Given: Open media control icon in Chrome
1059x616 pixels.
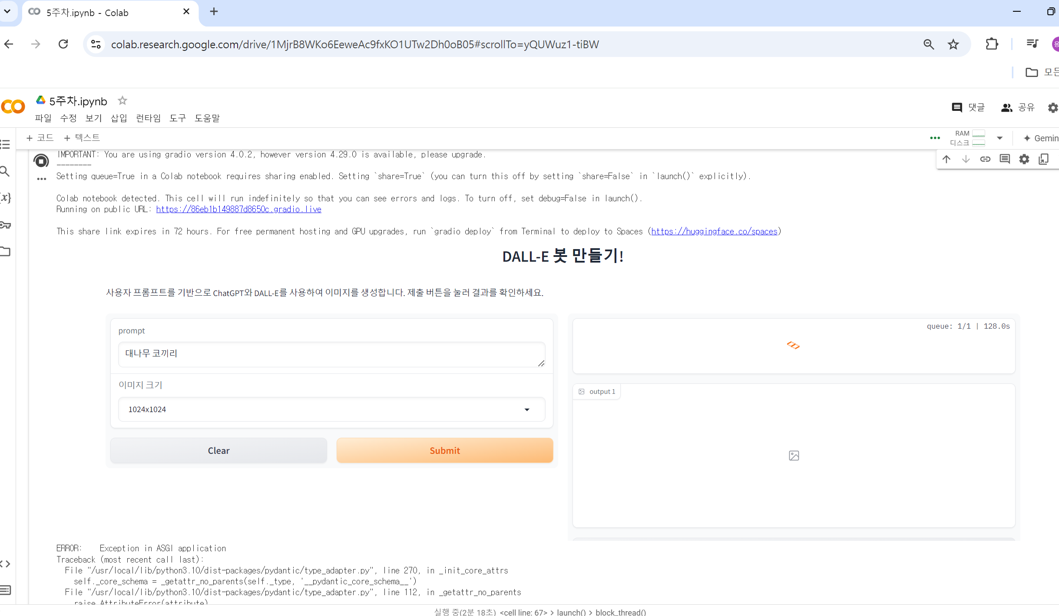Looking at the screenshot, I should tap(1032, 43).
